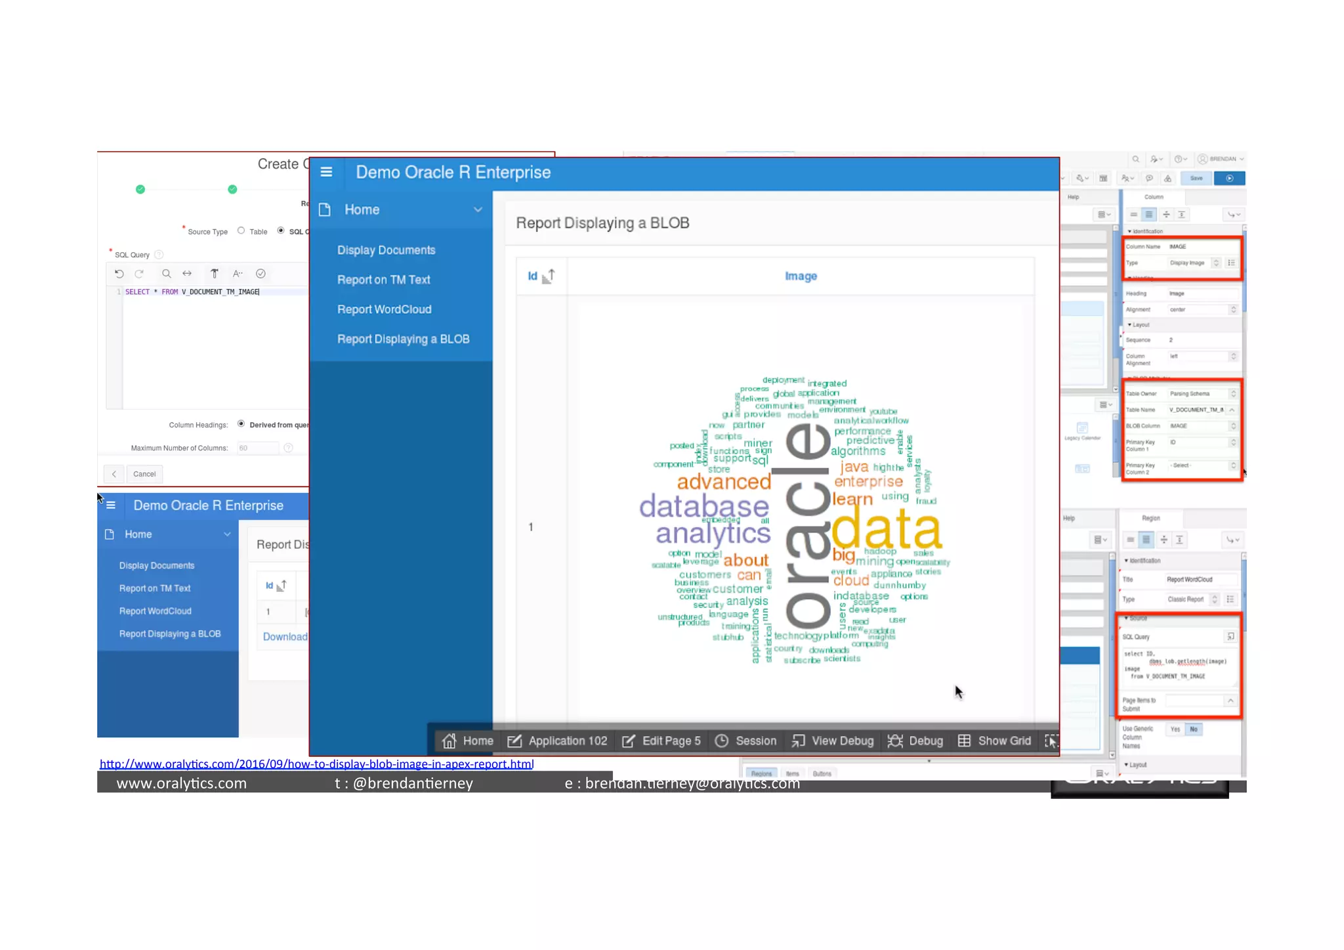1344x950 pixels.
Task: Click the list icon next to Display Image type
Action: click(x=1231, y=263)
